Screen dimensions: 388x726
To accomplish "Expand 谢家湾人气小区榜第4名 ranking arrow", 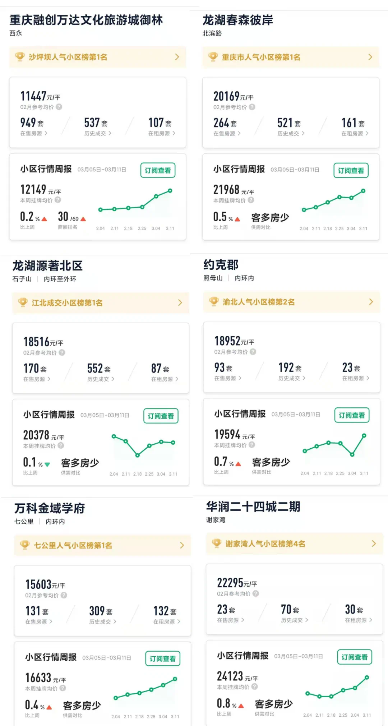I will pos(374,544).
